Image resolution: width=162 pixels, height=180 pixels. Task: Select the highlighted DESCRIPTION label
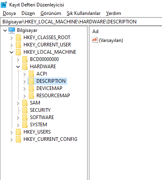click(x=51, y=81)
